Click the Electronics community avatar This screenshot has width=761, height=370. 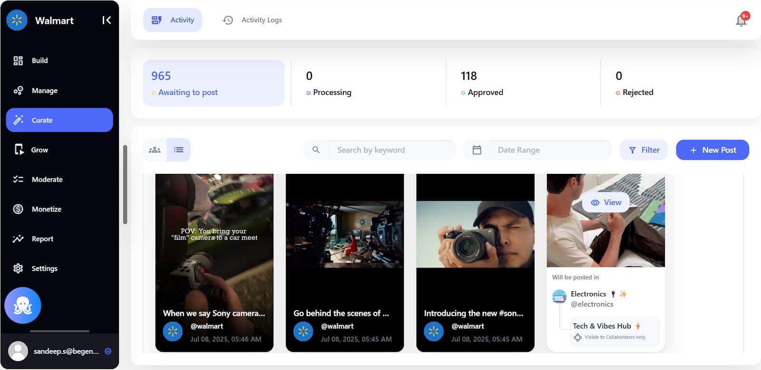[559, 297]
